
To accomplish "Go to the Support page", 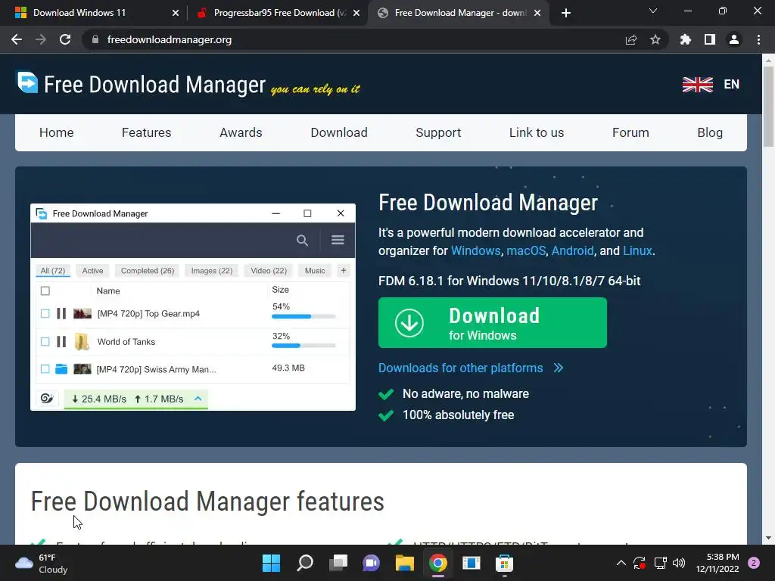I will tap(438, 132).
